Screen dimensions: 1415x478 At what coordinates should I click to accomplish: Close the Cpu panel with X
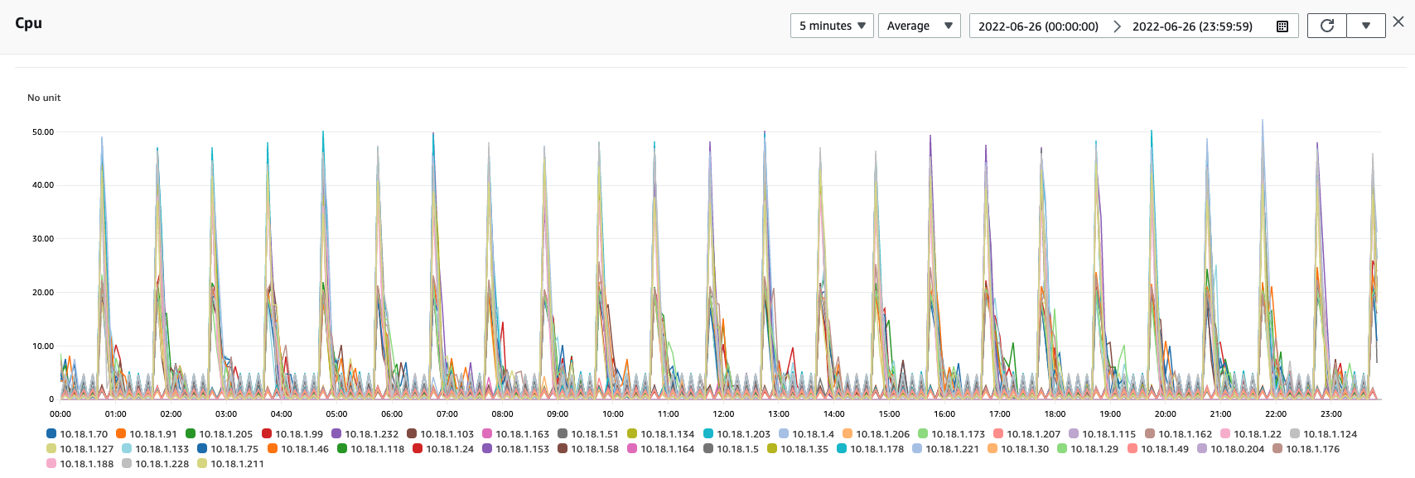tap(1398, 22)
